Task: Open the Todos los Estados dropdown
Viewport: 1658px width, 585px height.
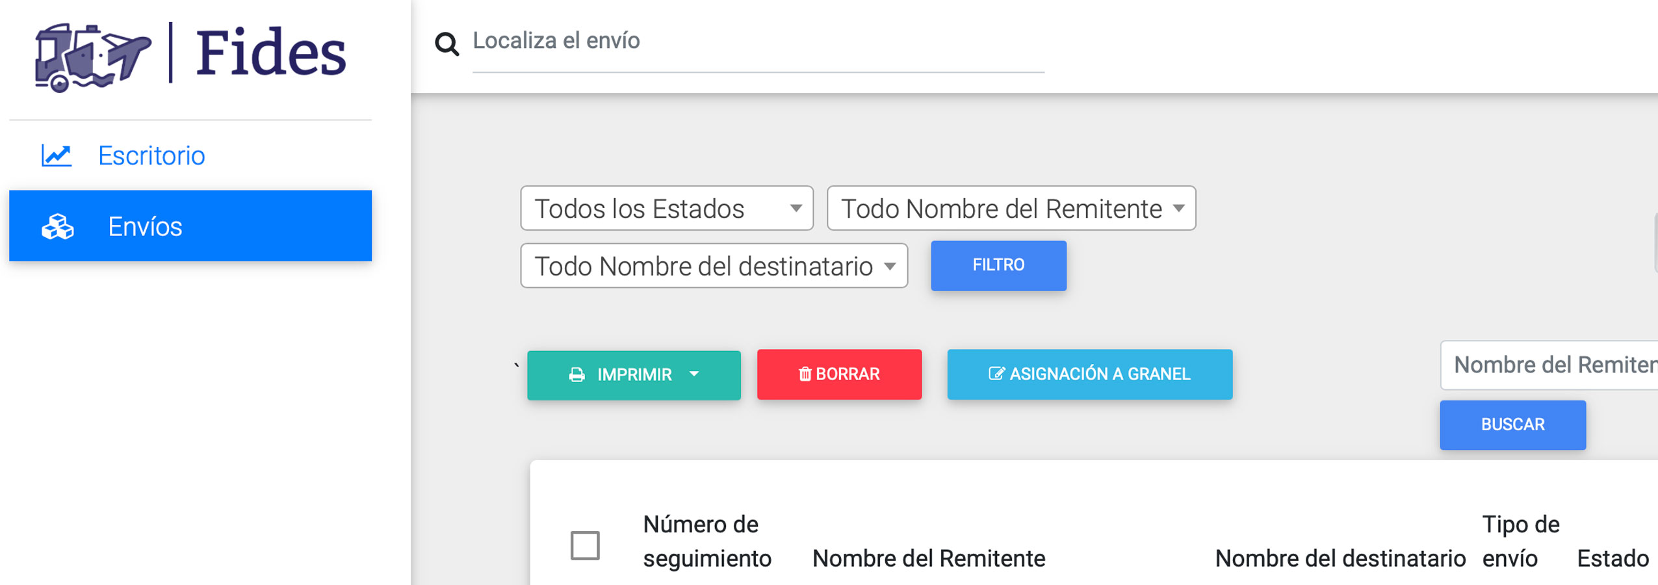Action: pos(666,209)
